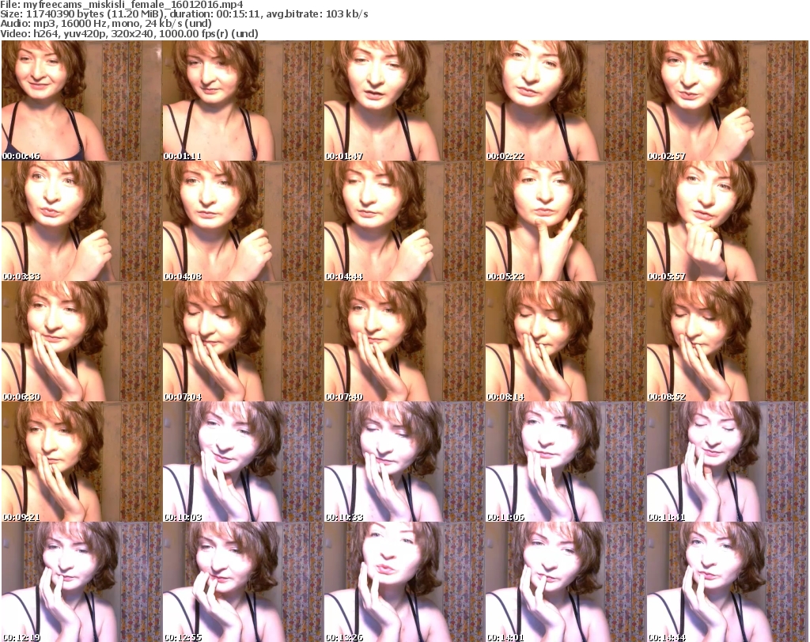Select the thumbnail stamped 00:12:19
The height and width of the screenshot is (642, 810).
click(81, 582)
